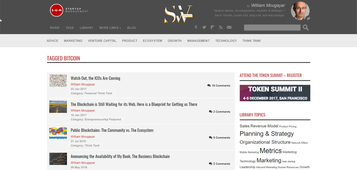Select the PRODUCT category tab
Image resolution: width=357 pixels, height=170 pixels.
[x=130, y=41]
